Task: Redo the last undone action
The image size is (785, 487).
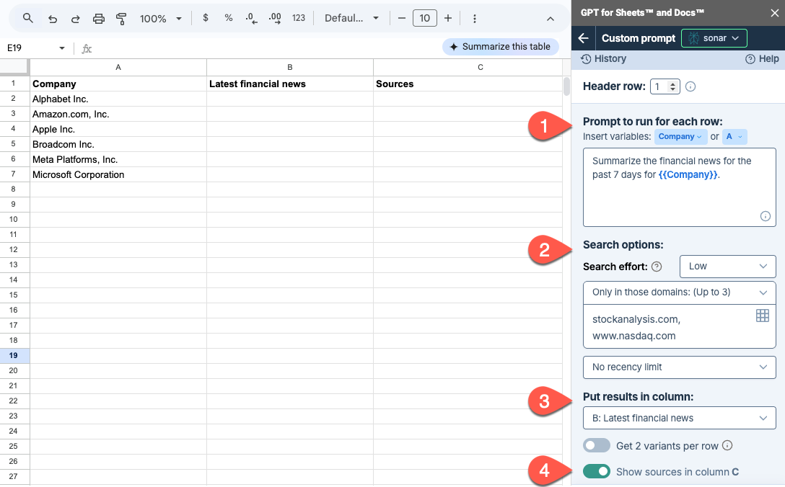Action: pyautogui.click(x=76, y=19)
